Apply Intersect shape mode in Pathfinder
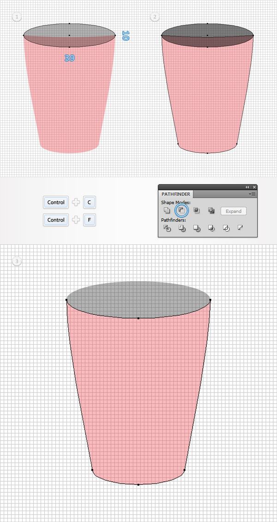Viewport: 277px width, 522px height. (197, 211)
